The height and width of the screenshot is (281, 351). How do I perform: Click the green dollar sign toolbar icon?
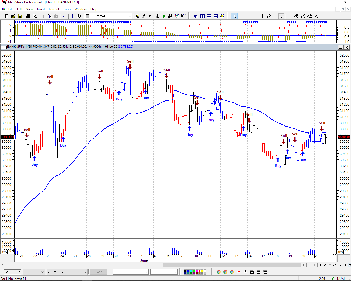click(164, 16)
